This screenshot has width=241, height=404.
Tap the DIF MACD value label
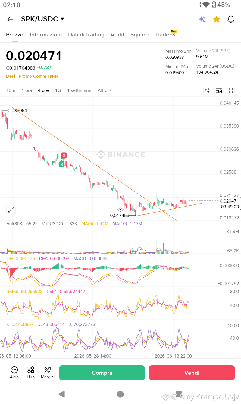coord(21,259)
